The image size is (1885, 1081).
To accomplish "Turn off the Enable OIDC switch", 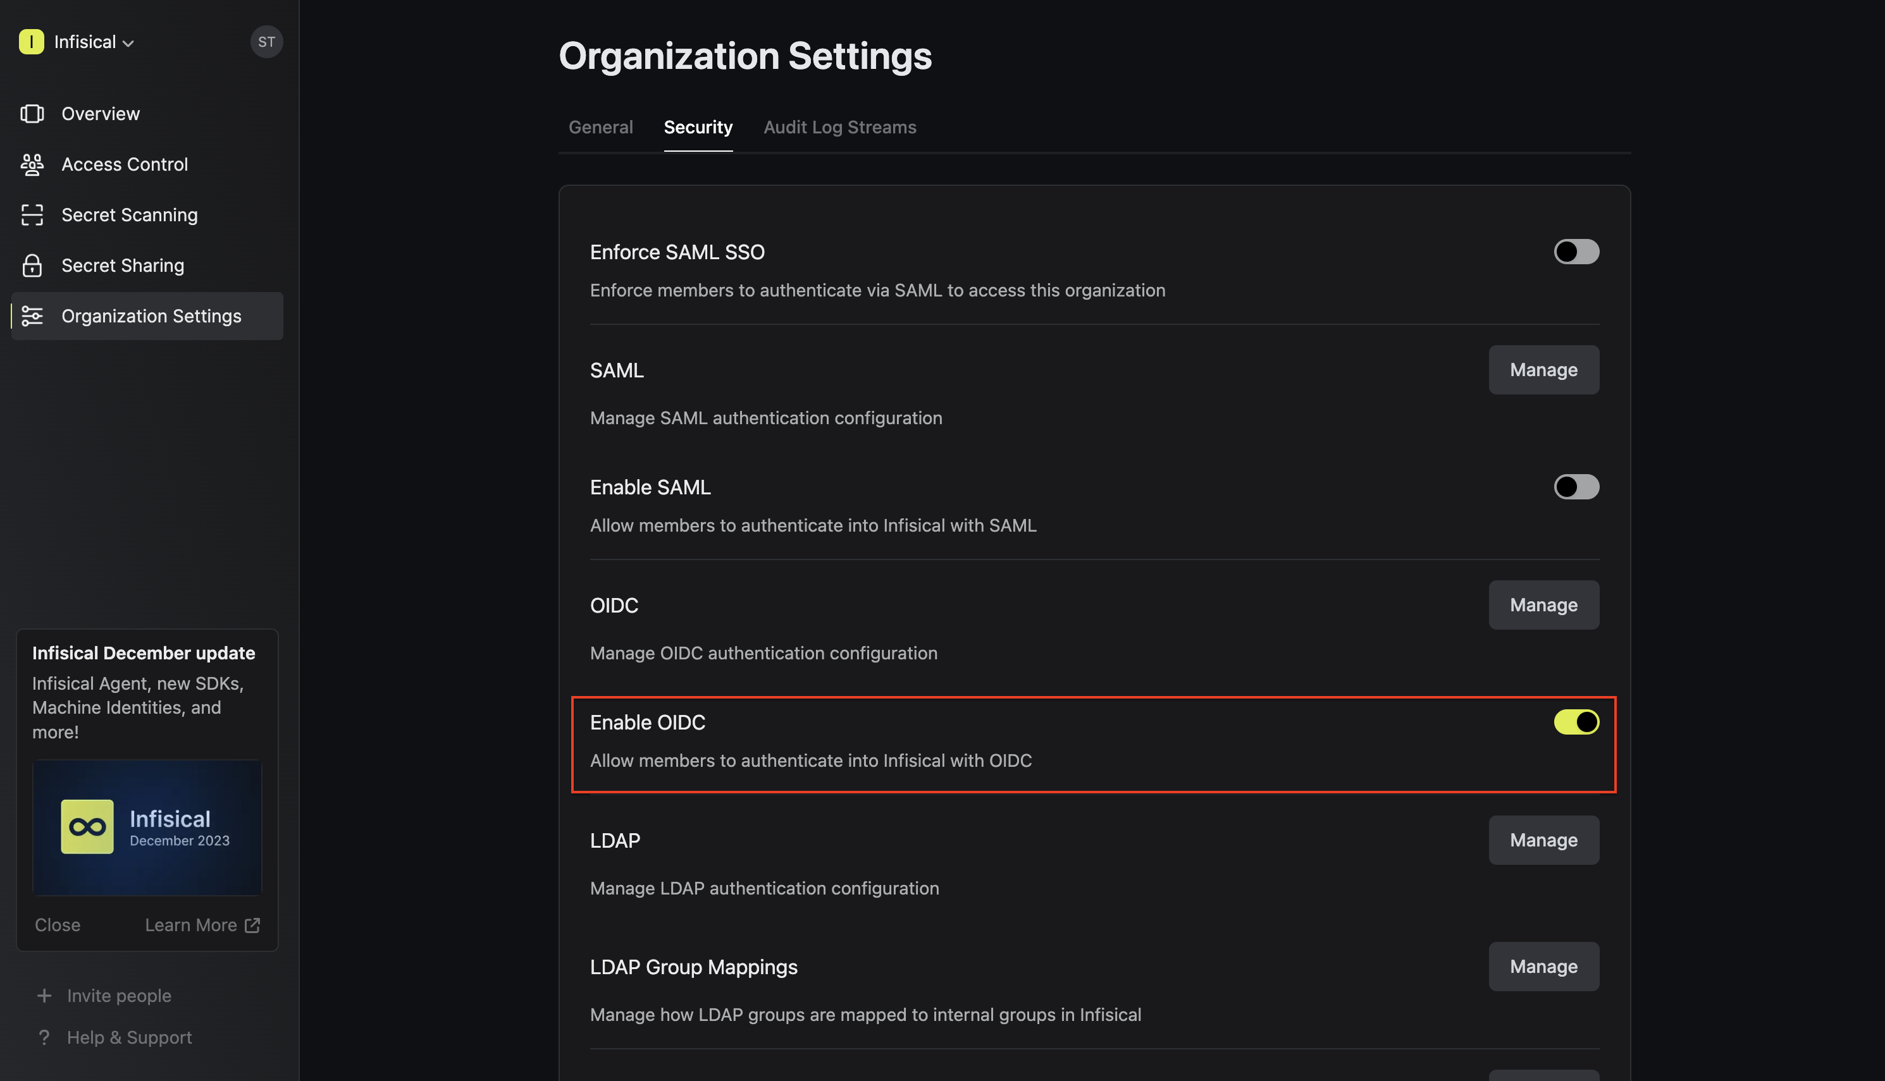I will tap(1576, 722).
